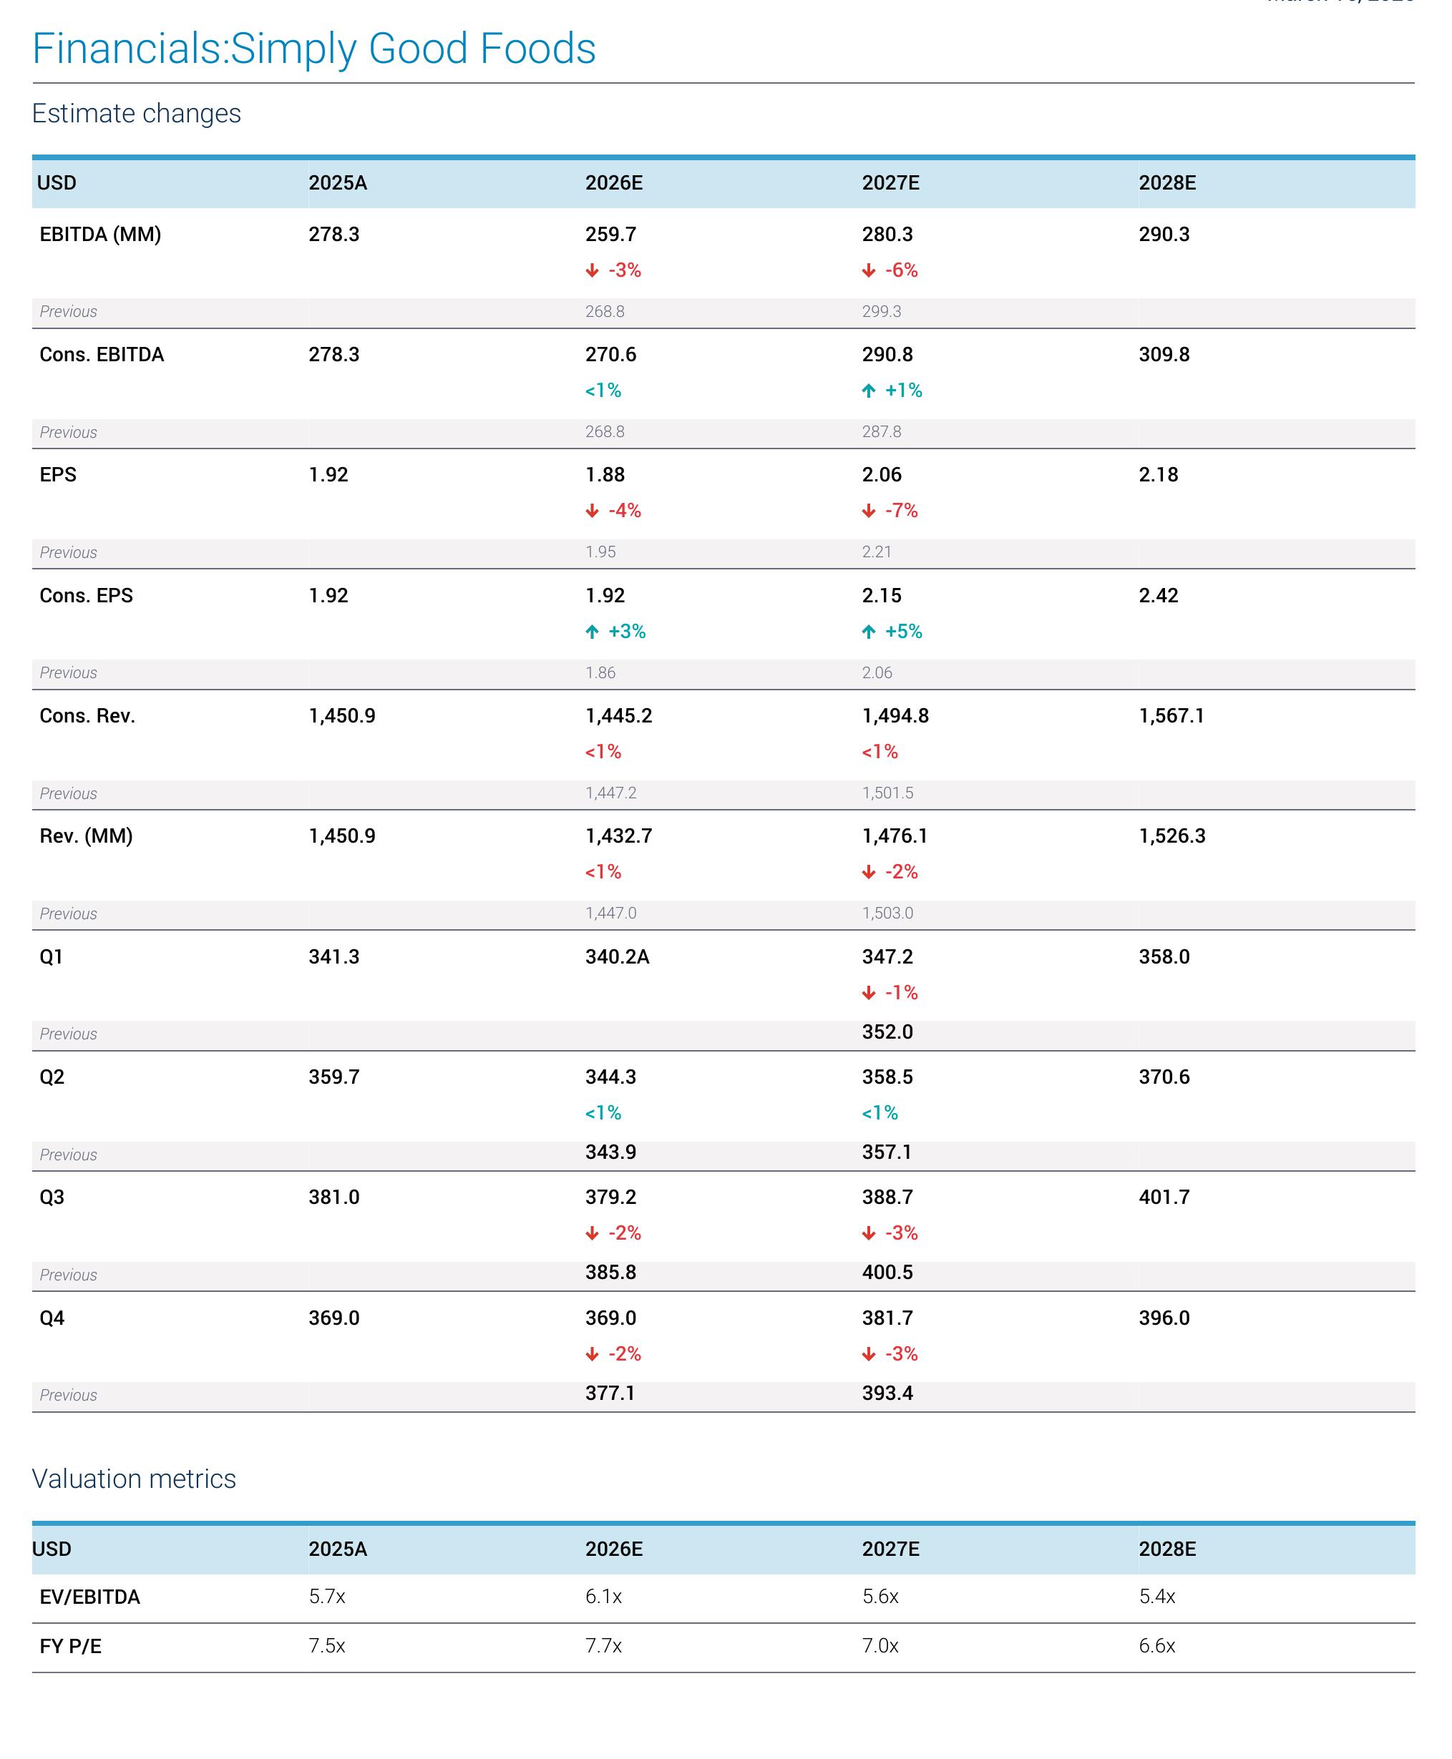Select the 2026E column header in Estimate changes
Viewport: 1452px width, 1759px height.
click(614, 183)
